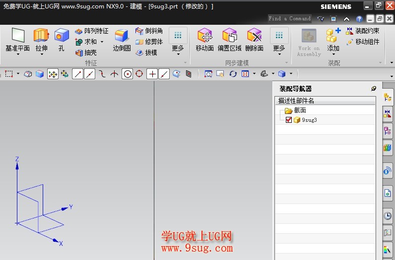Image resolution: width=395 pixels, height=260 pixels.
Task: Toggle the snap end point option
Action: 77,74
